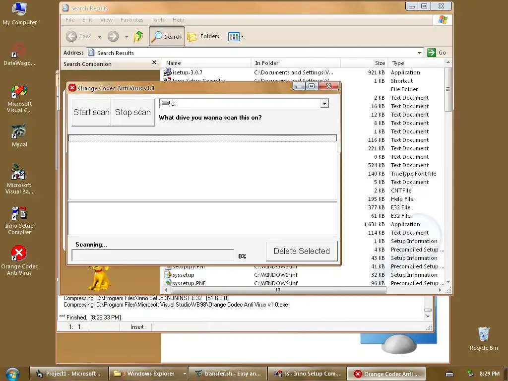The height and width of the screenshot is (381, 508).
Task: Sort by the Size column header
Action: (x=365, y=63)
